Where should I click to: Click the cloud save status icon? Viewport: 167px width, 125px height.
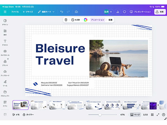tap(76, 12)
